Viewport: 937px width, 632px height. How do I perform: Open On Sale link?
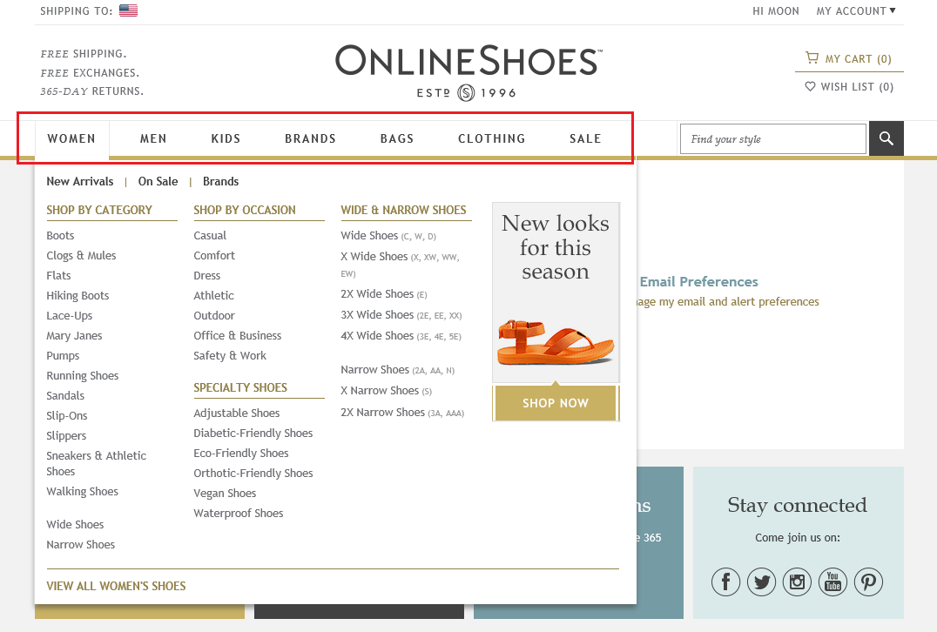coord(158,181)
